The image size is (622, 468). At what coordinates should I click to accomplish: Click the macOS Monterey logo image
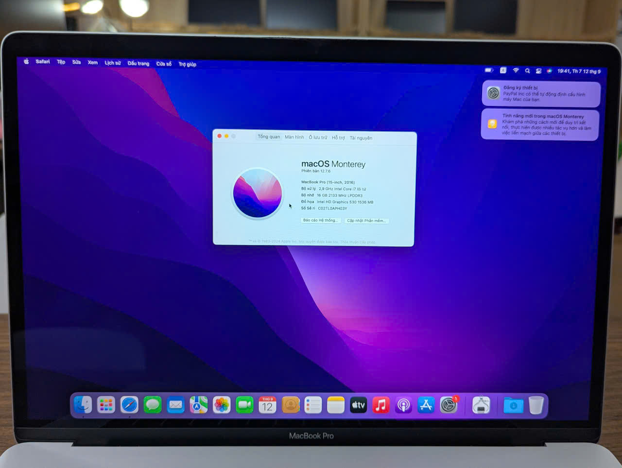click(x=258, y=193)
